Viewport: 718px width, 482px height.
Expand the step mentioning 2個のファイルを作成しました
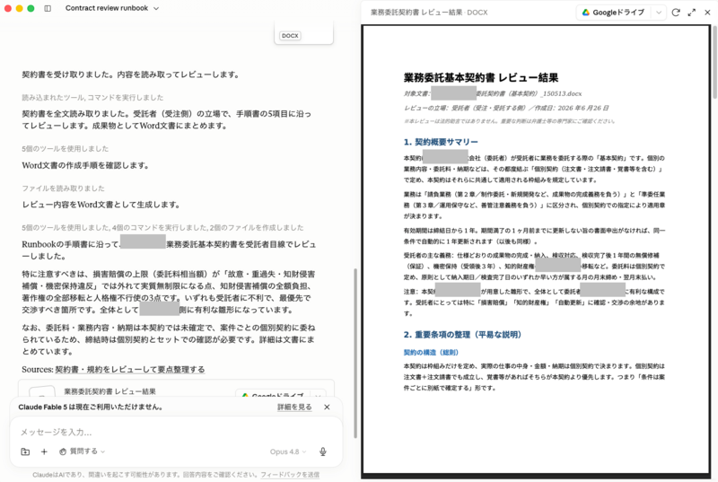click(162, 227)
